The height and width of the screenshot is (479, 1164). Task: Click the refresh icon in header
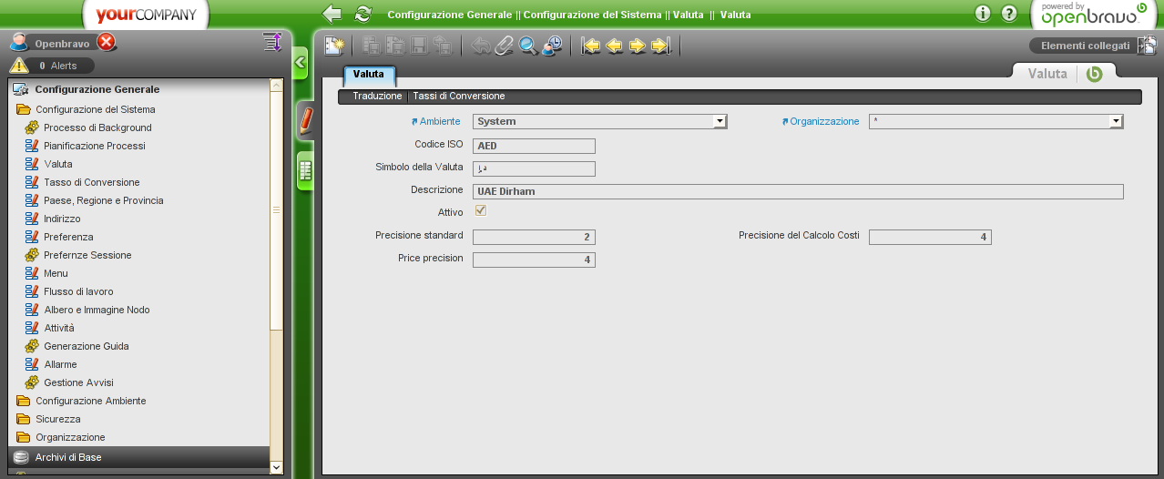(363, 14)
